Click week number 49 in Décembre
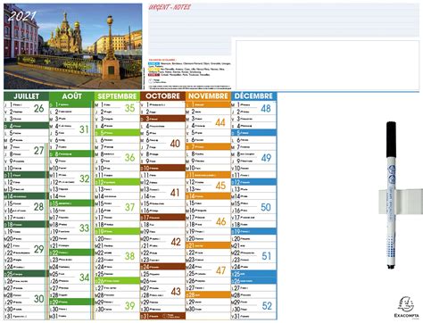This screenshot has width=423, height=323. coord(266,158)
